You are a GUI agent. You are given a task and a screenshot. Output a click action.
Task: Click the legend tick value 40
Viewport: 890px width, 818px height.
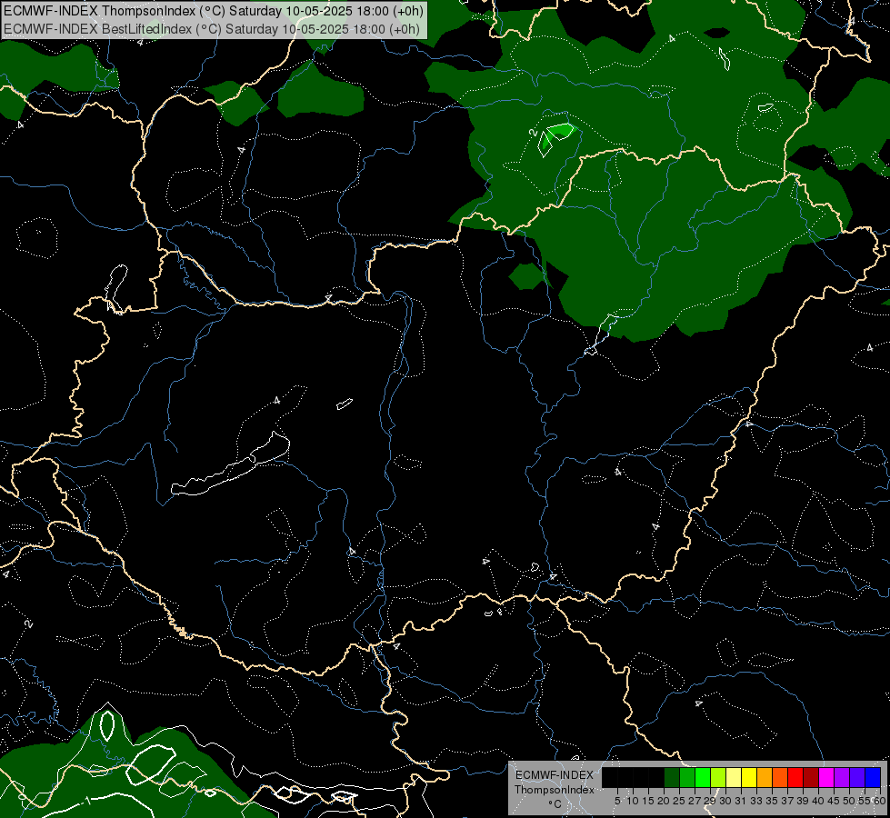click(818, 801)
